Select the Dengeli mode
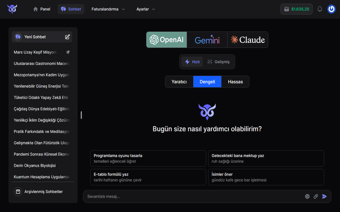 [x=207, y=82]
